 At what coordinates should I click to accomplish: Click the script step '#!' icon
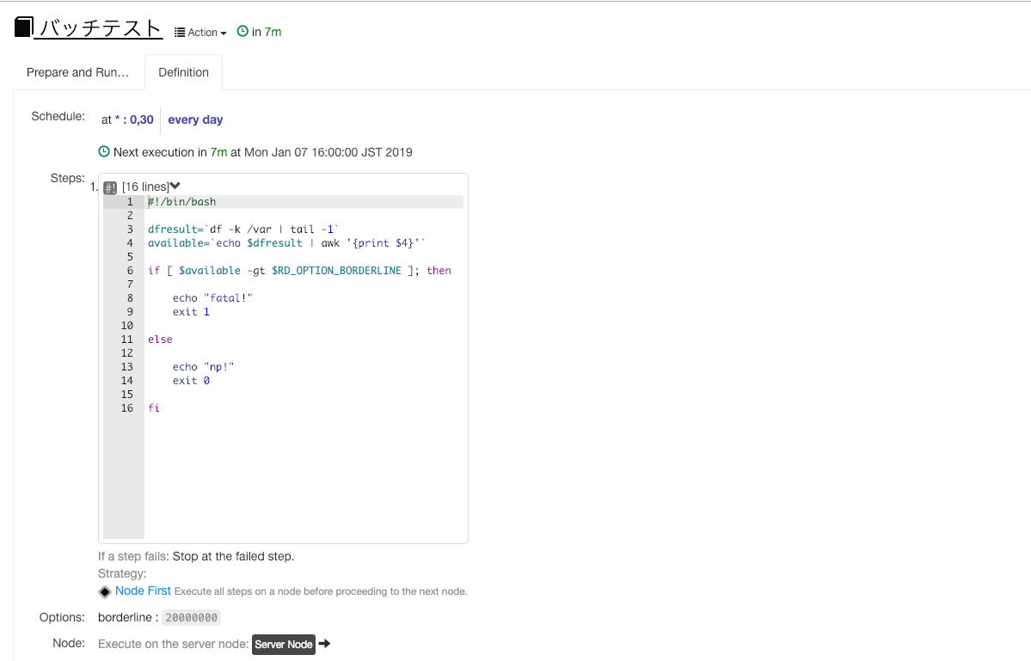pos(110,188)
